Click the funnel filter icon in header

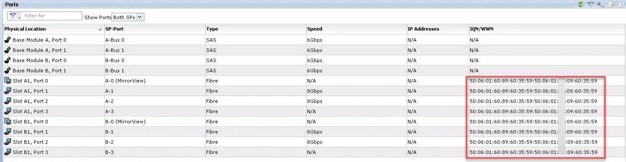pyautogui.click(x=591, y=4)
